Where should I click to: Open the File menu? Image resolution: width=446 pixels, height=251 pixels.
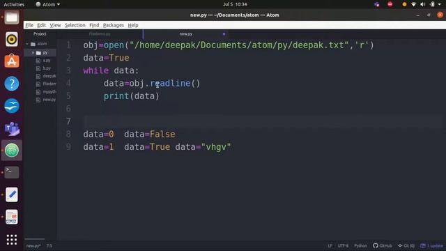[29, 25]
